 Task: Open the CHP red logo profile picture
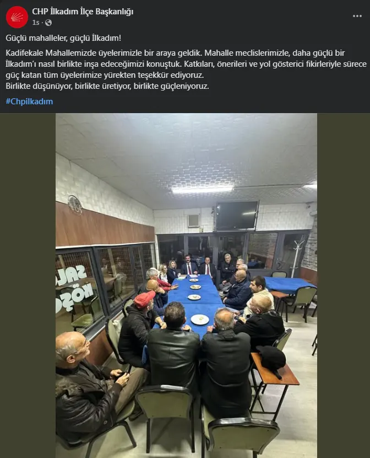coord(17,17)
